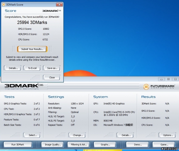Click OS value Microsoft Windows 7
Viewport: 179px width, 151px height.
pyautogui.click(x=118, y=125)
